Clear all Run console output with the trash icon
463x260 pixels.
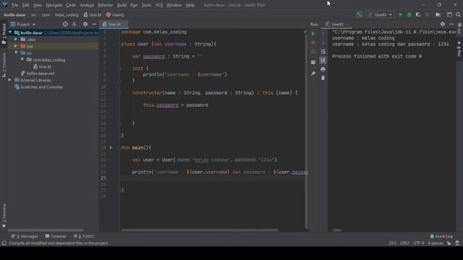pyautogui.click(x=323, y=78)
